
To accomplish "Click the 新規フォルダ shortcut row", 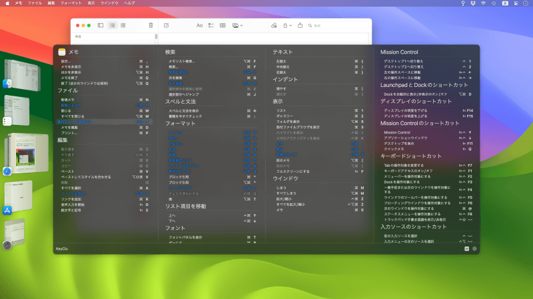I will coord(105,105).
